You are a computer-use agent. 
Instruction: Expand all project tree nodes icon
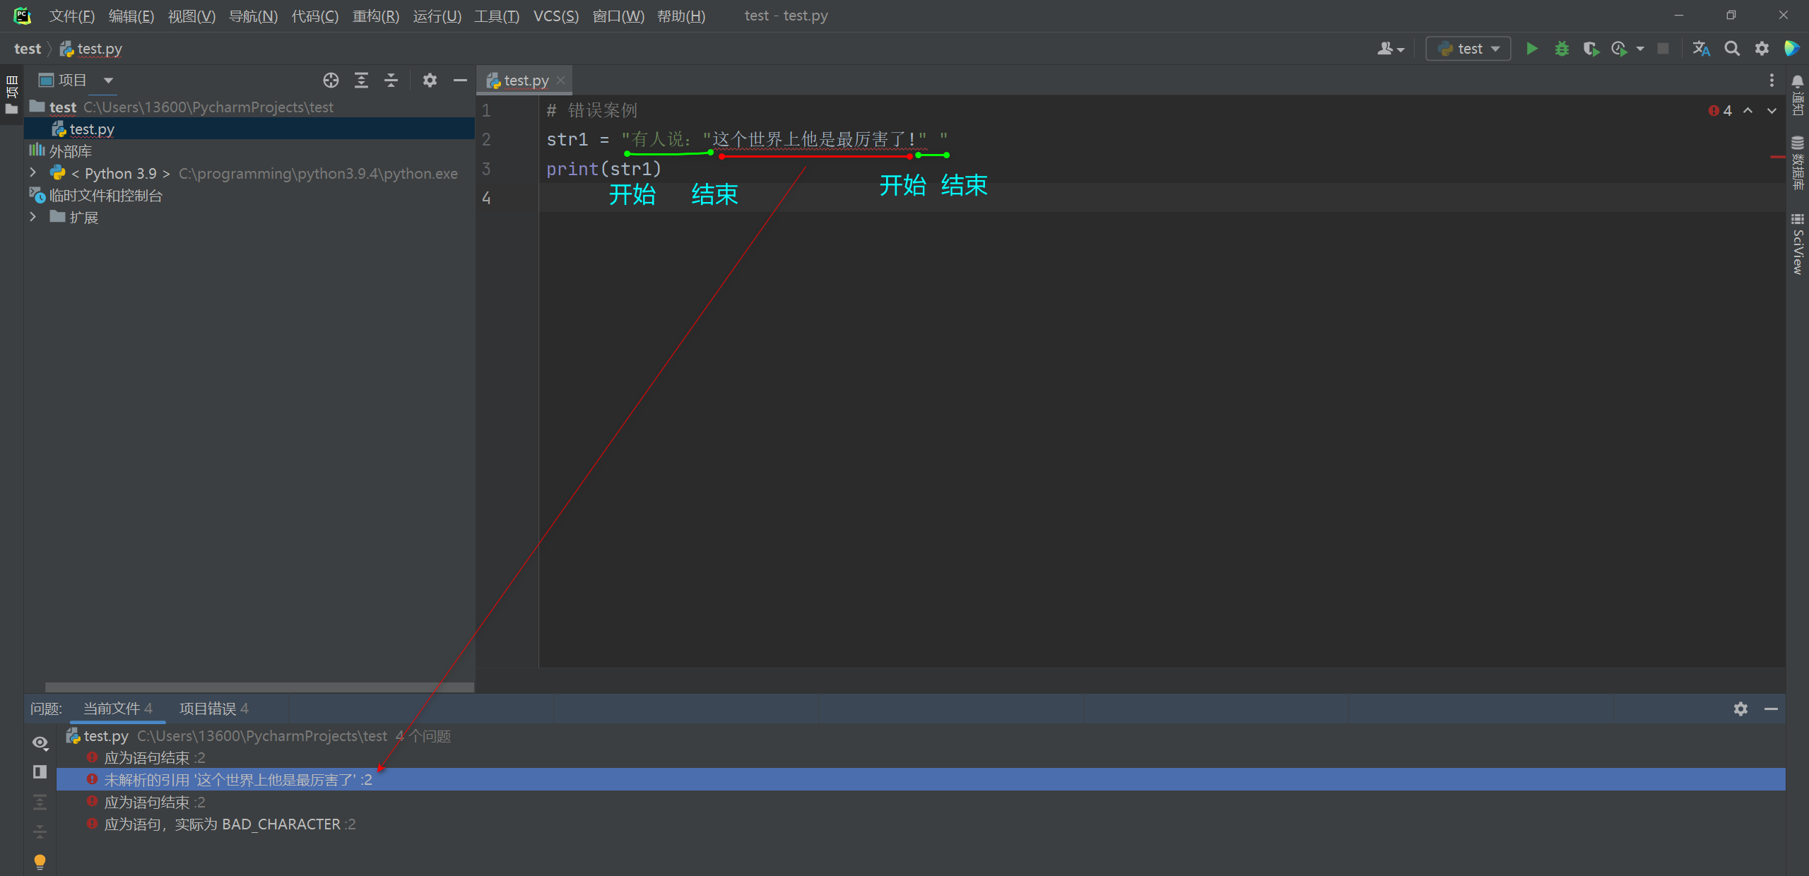point(361,81)
